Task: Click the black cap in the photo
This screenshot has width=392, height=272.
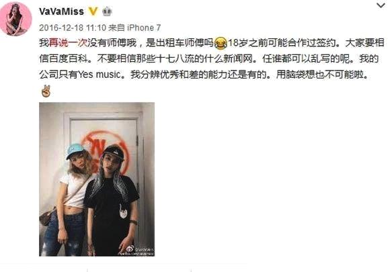Action: (x=114, y=152)
